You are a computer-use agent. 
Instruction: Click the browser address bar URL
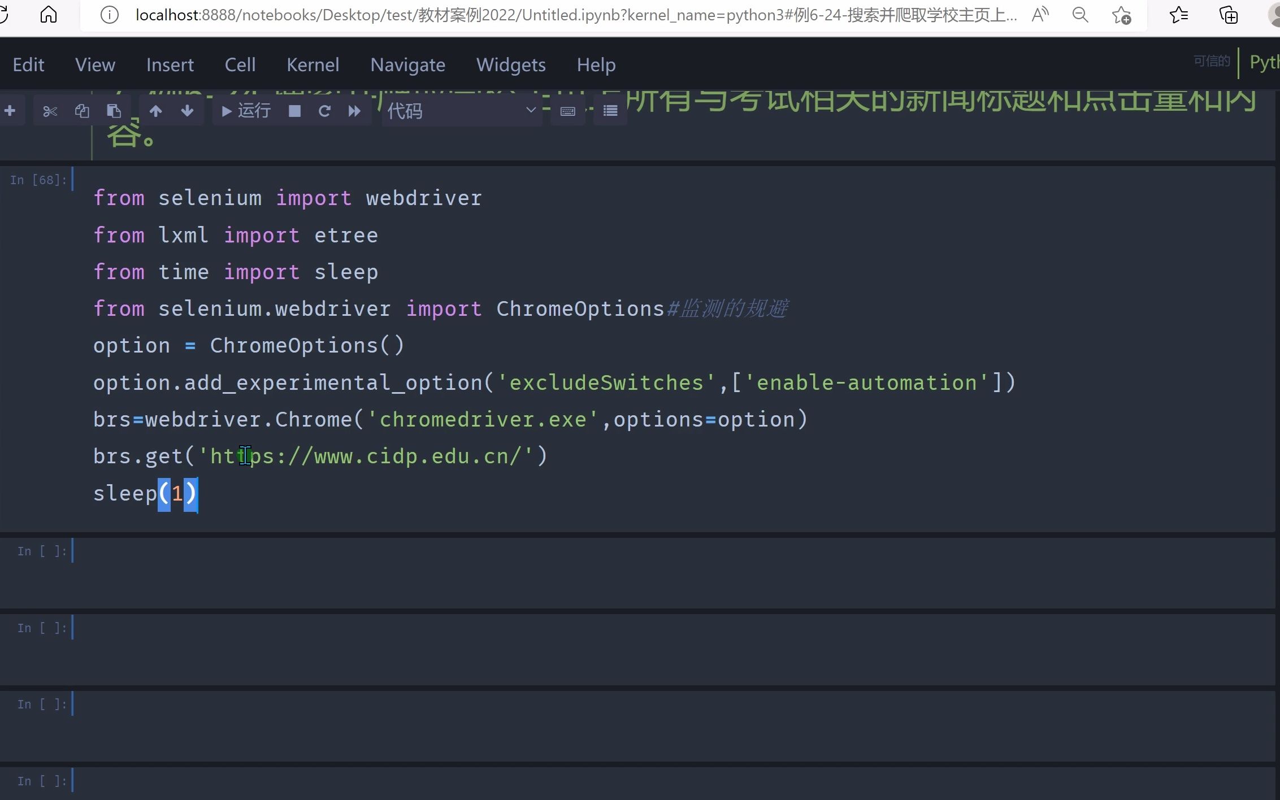coord(576,15)
